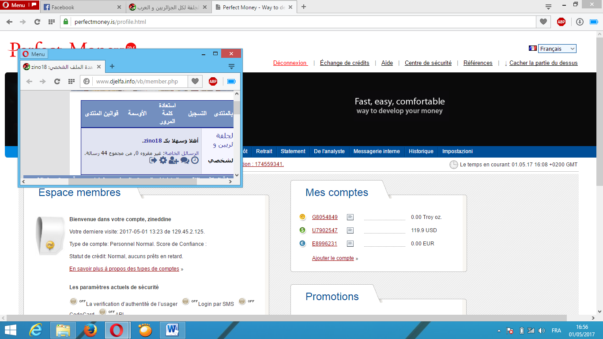The height and width of the screenshot is (339, 603).
Task: Show hidden system tray icons
Action: tap(498, 330)
